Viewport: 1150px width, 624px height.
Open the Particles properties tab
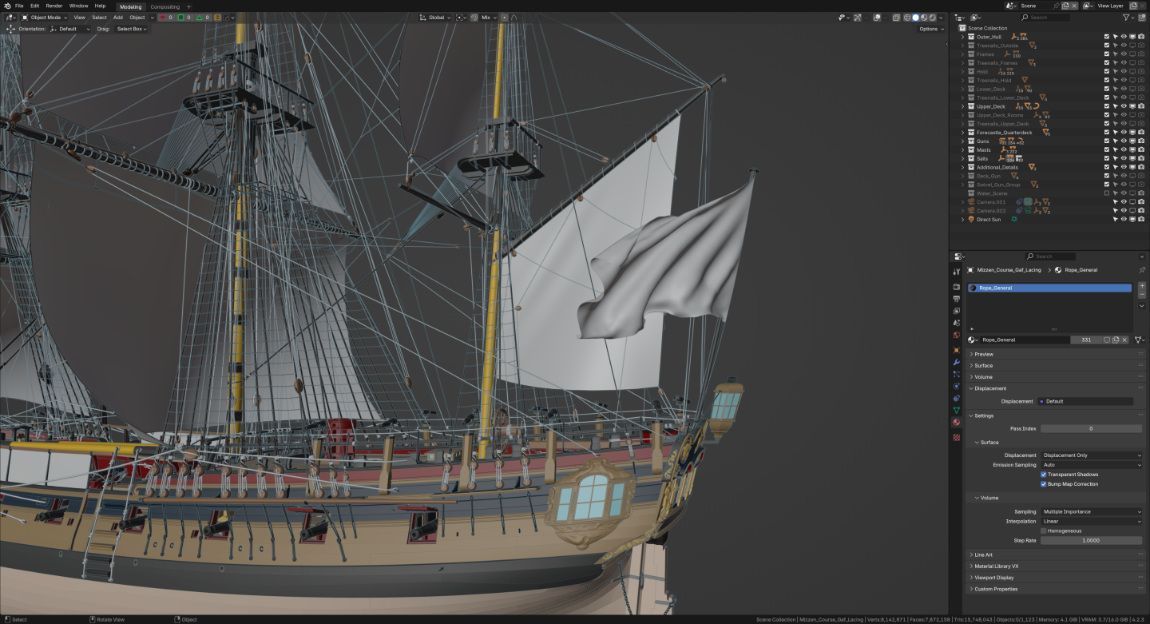[x=957, y=374]
